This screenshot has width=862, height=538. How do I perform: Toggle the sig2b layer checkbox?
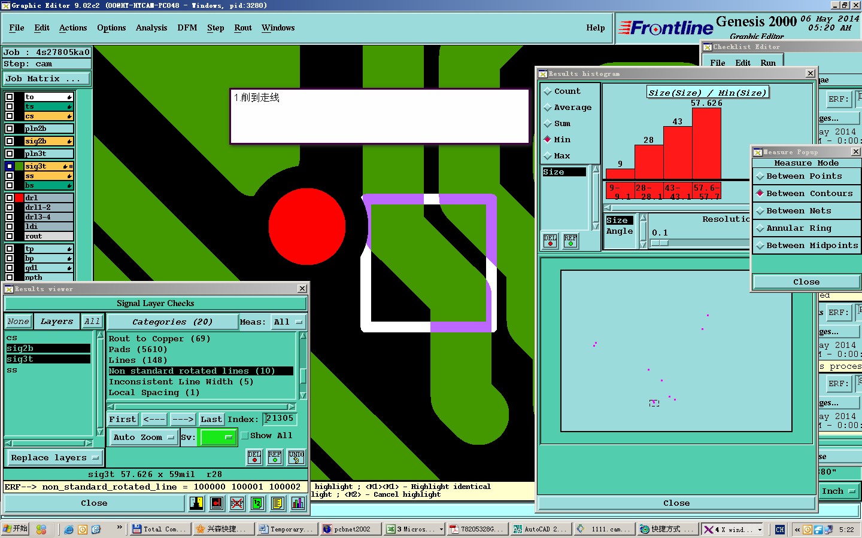tap(10, 141)
